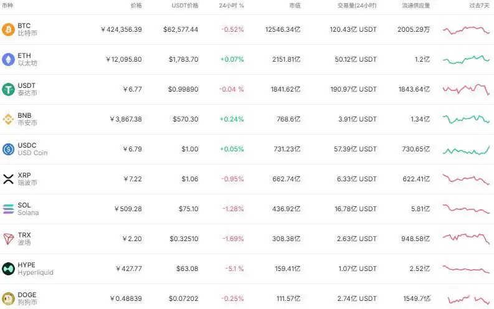Click the yellow BNB coin icon

coord(8,119)
